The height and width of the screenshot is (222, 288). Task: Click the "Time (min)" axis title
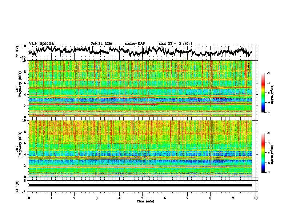[145, 201]
